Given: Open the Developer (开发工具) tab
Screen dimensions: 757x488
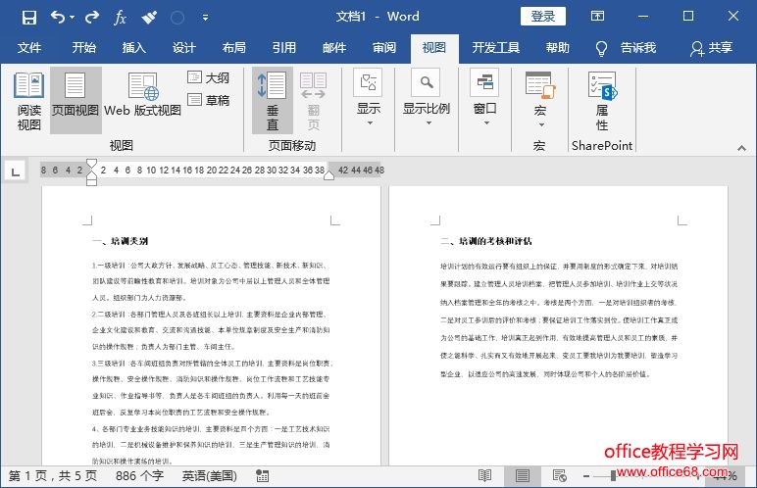Looking at the screenshot, I should [x=496, y=48].
